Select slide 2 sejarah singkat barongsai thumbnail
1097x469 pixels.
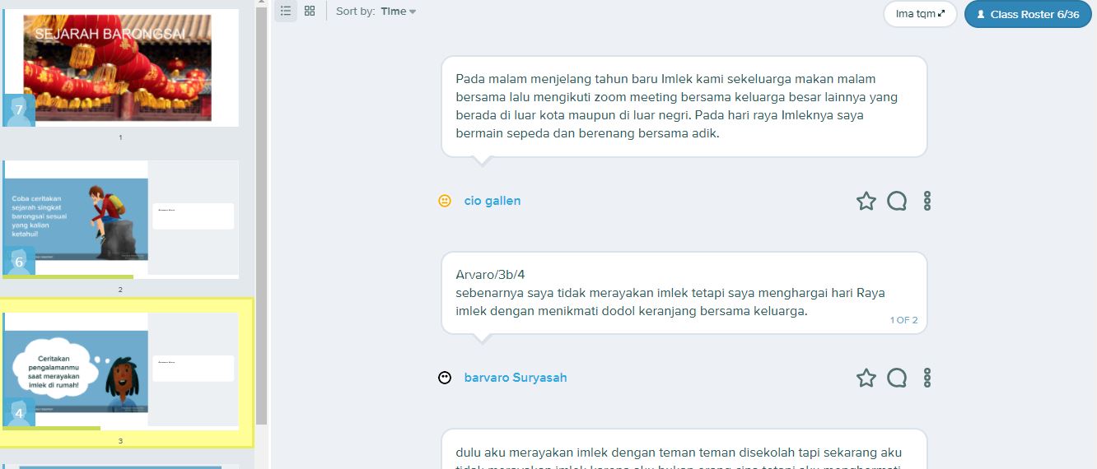[121, 219]
